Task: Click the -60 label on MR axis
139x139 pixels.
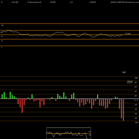Action: (136, 114)
